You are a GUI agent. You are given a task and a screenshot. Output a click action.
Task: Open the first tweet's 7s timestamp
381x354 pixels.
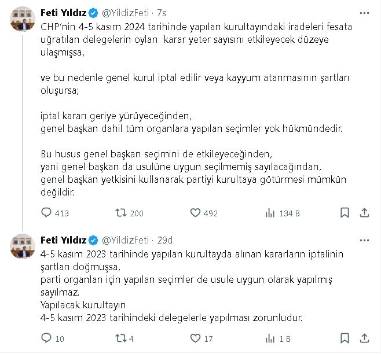coord(162,13)
